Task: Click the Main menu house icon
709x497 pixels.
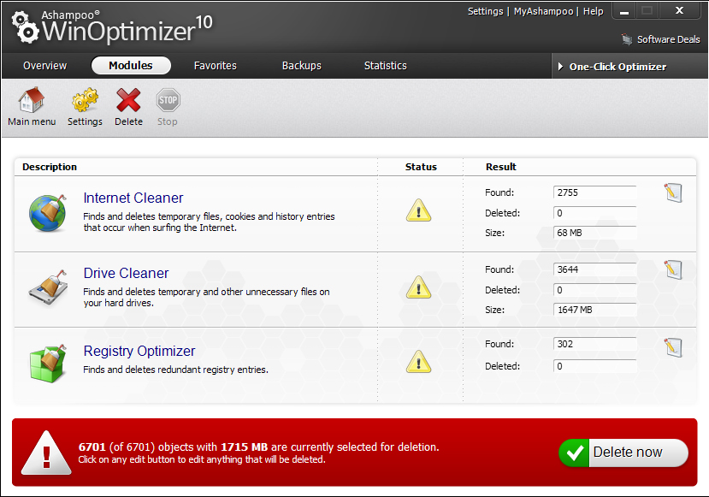Action: [x=32, y=102]
